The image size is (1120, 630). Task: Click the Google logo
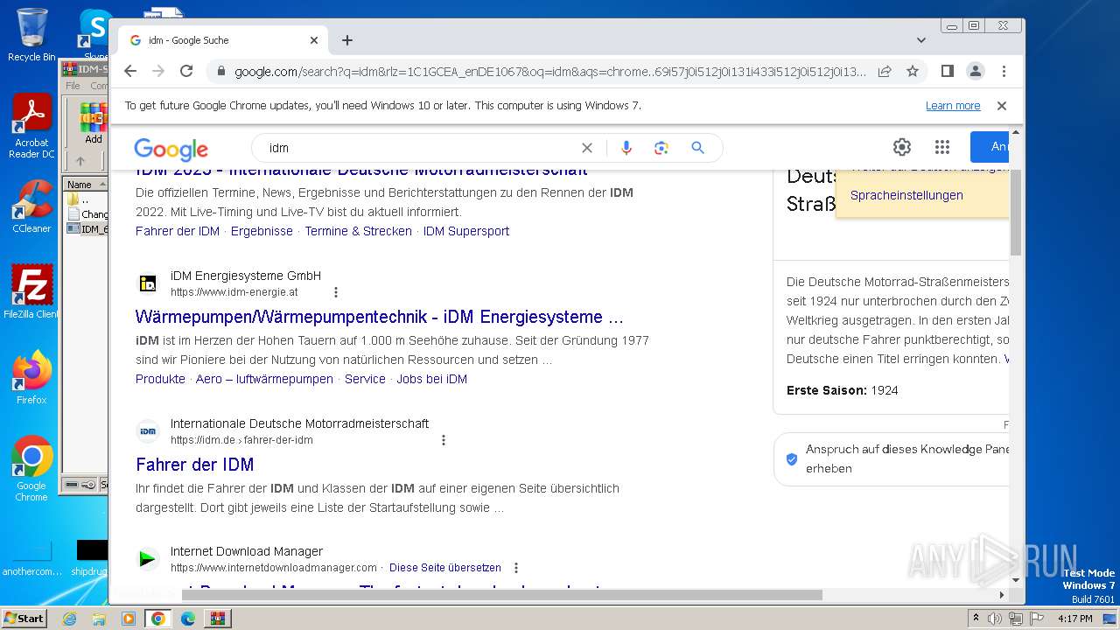(171, 149)
